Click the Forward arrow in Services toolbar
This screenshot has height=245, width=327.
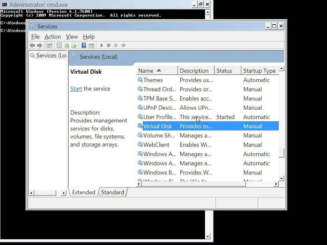39,45
